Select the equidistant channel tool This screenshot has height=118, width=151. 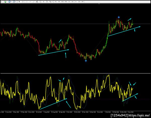(37, 2)
